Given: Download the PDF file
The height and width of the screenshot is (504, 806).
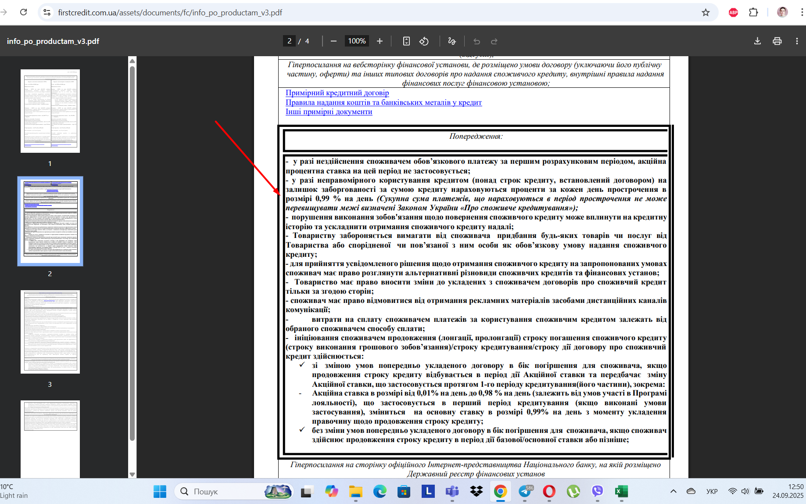Looking at the screenshot, I should (757, 41).
